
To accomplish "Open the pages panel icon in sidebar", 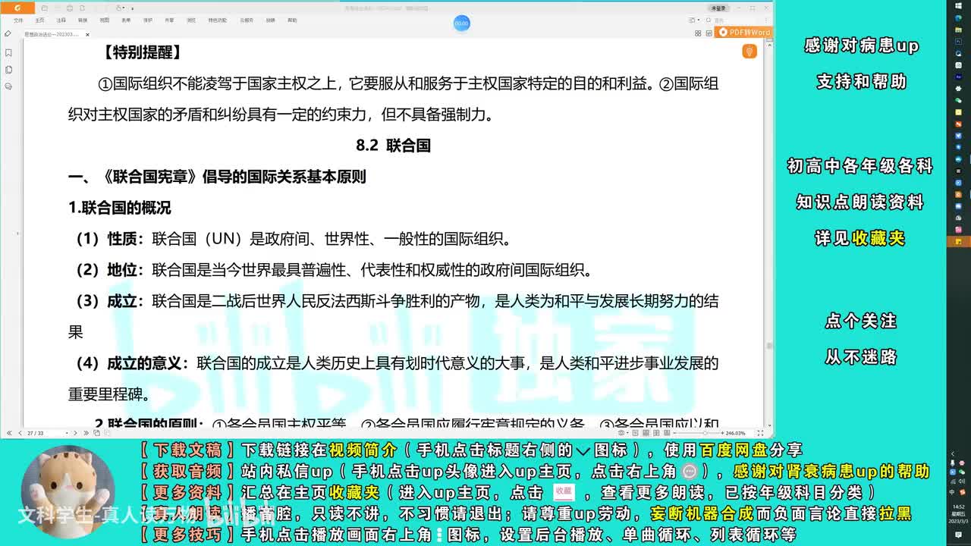I will 8,70.
